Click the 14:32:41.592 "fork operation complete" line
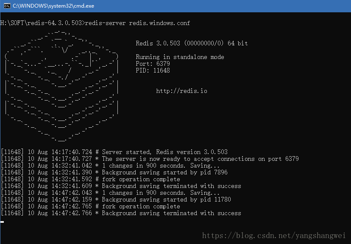This screenshot has width=351, height=244. pos(90,179)
